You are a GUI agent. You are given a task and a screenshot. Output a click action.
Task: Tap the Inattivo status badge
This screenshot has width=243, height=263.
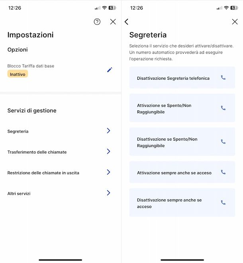(x=18, y=74)
